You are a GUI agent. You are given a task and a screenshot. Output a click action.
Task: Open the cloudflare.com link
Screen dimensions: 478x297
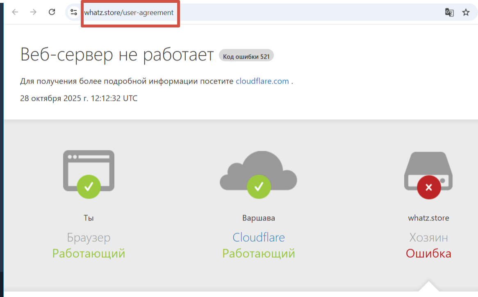coord(262,81)
